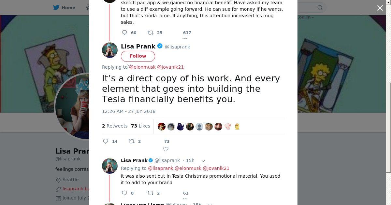Expand the Log in dropdown

click(305, 17)
